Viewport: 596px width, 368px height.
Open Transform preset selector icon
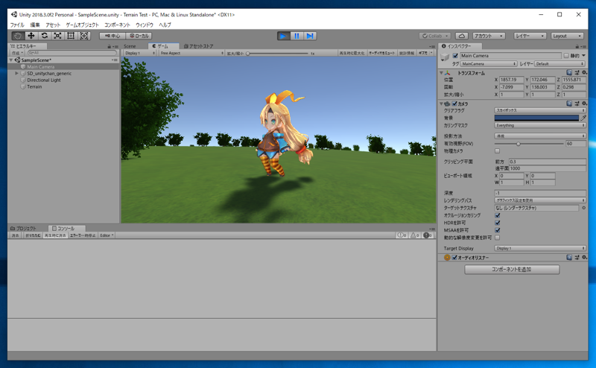(x=577, y=72)
